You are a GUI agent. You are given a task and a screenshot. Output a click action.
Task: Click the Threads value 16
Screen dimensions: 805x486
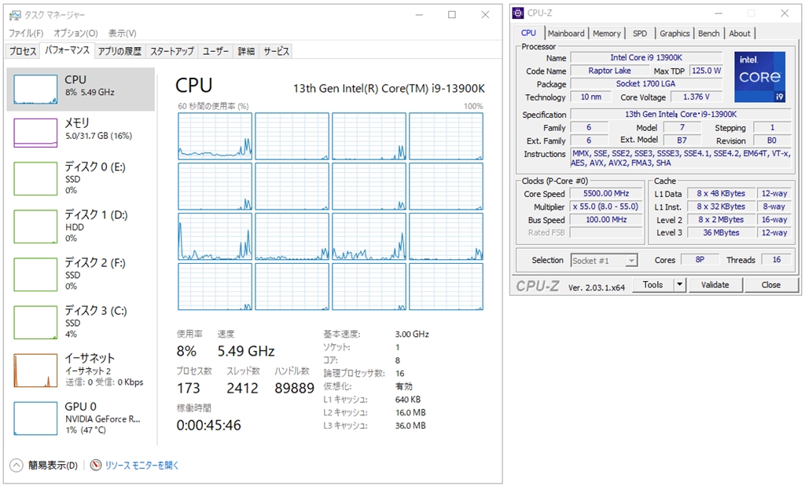pos(776,260)
